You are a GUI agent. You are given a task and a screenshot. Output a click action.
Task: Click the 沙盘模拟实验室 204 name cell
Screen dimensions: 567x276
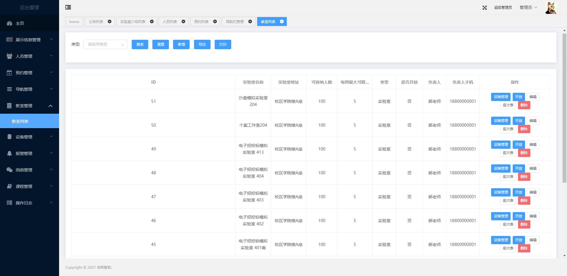(x=253, y=101)
